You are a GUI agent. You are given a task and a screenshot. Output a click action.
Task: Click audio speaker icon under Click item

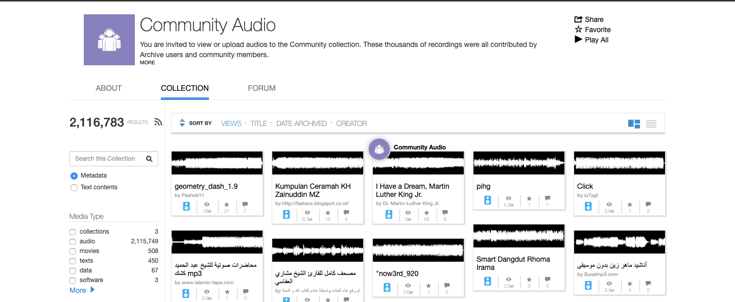pyautogui.click(x=588, y=206)
